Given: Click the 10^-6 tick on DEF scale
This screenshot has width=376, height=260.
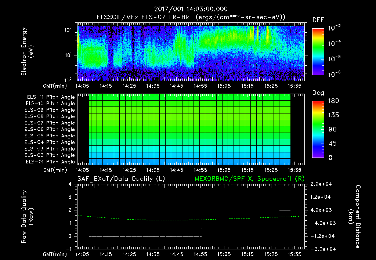Looking at the screenshot, I should 334,74.
